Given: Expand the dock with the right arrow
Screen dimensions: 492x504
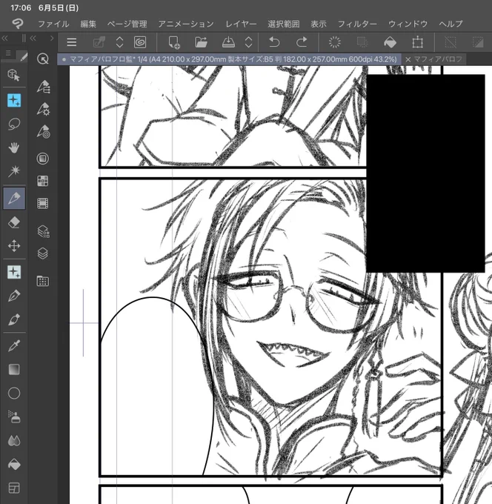Looking at the screenshot, I should [x=52, y=39].
